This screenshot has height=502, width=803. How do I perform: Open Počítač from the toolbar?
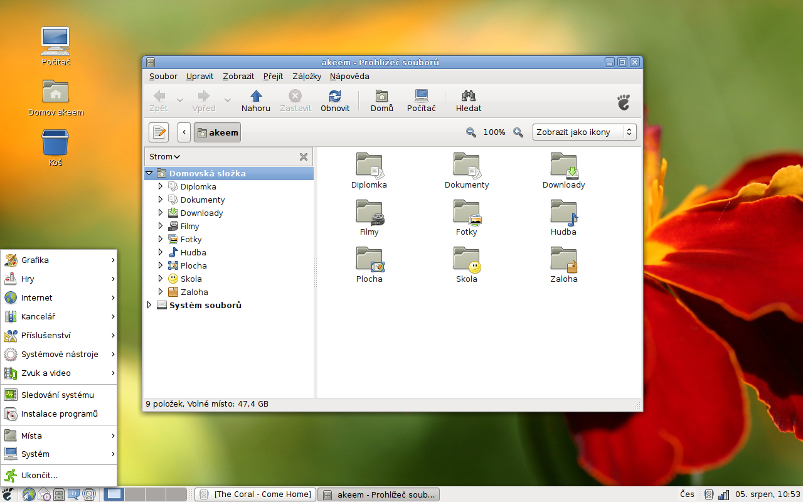(421, 96)
